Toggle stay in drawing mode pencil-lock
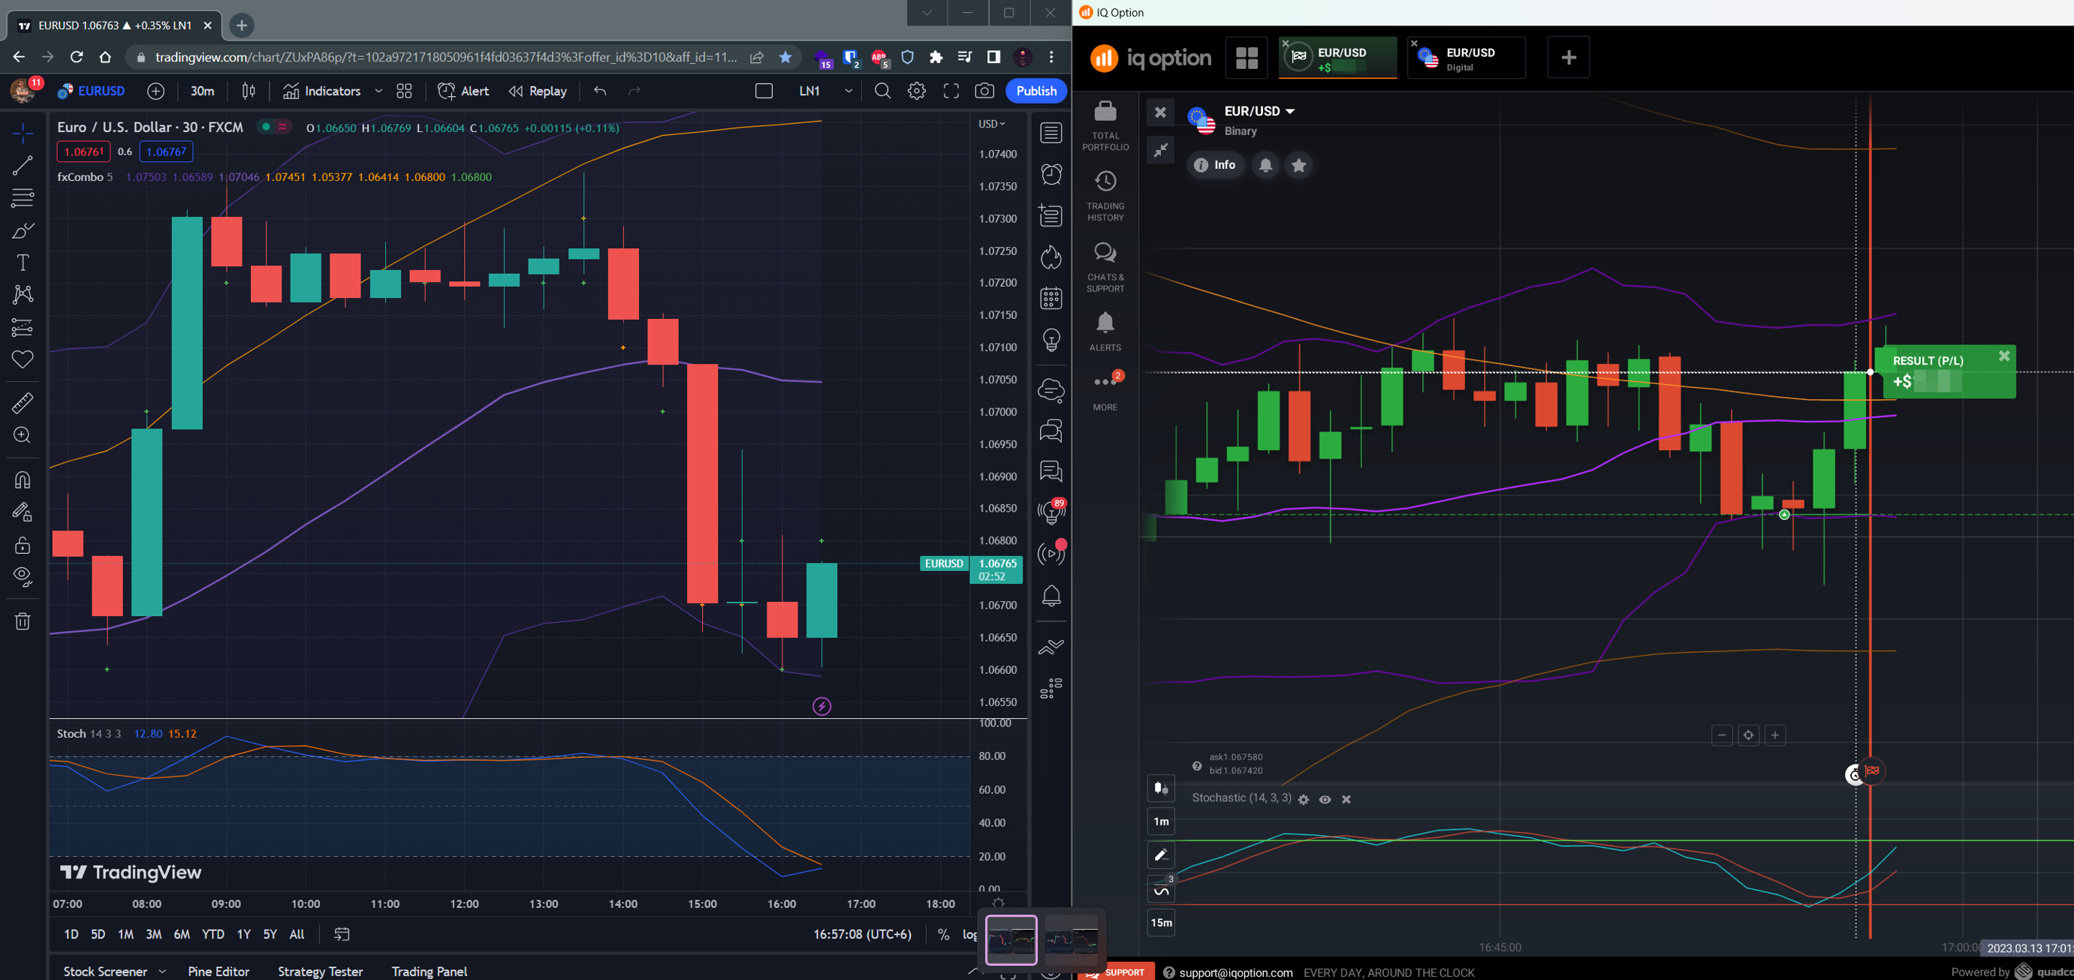 23,513
